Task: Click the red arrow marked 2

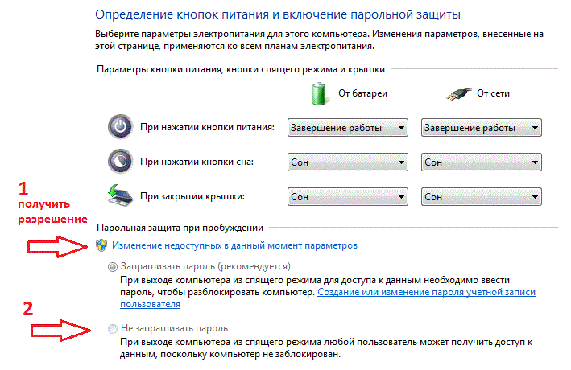Action: pyautogui.click(x=60, y=331)
